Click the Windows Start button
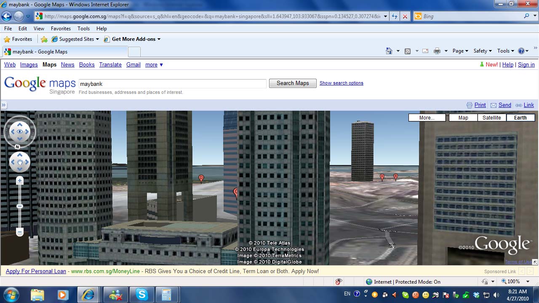539x303 pixels. [x=11, y=295]
